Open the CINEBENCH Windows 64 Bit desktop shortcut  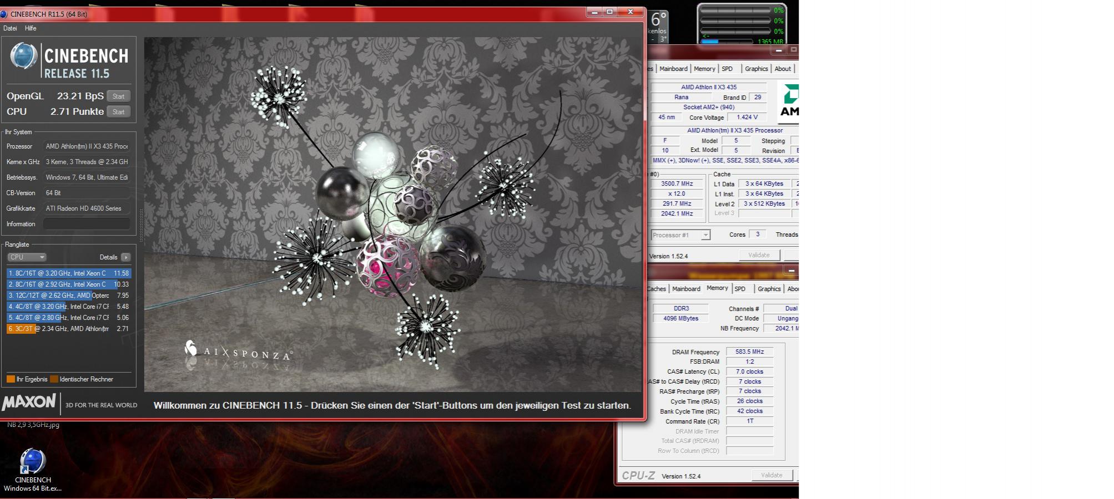tap(33, 470)
